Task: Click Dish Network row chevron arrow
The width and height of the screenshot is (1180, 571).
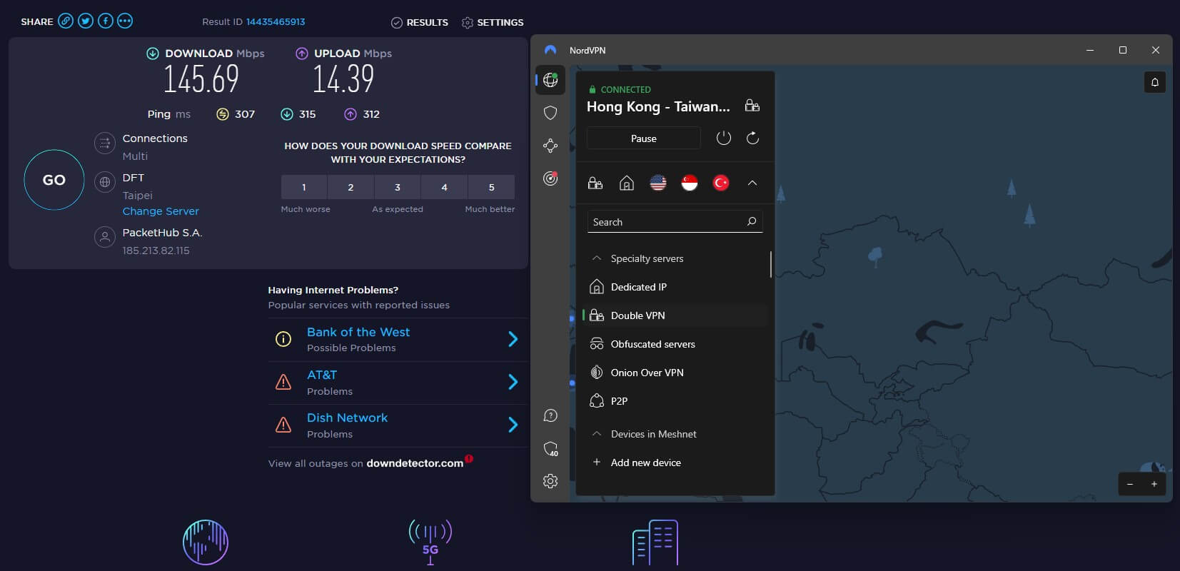Action: pyautogui.click(x=513, y=425)
